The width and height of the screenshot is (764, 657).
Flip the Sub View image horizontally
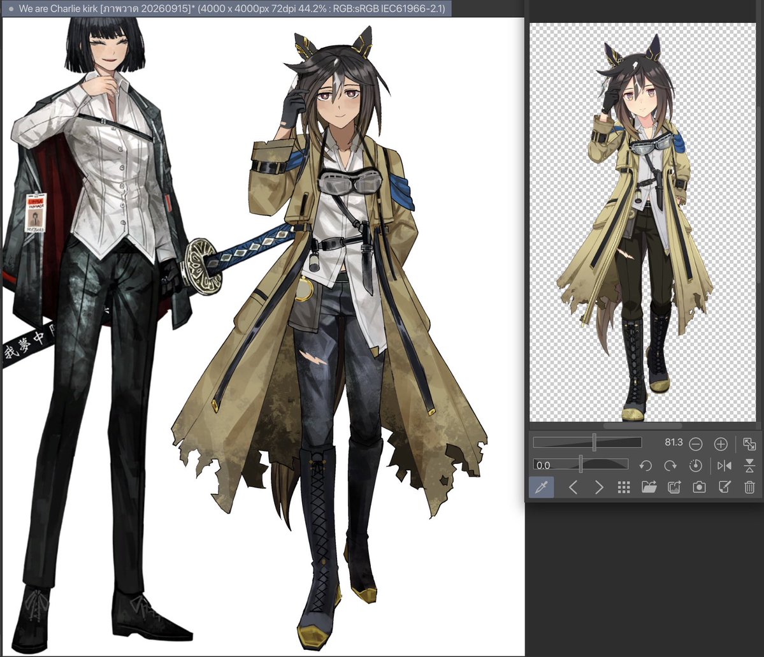[x=724, y=465]
